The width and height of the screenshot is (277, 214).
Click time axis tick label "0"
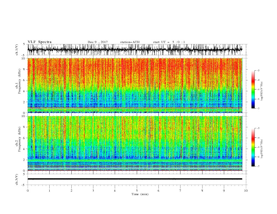28,191
